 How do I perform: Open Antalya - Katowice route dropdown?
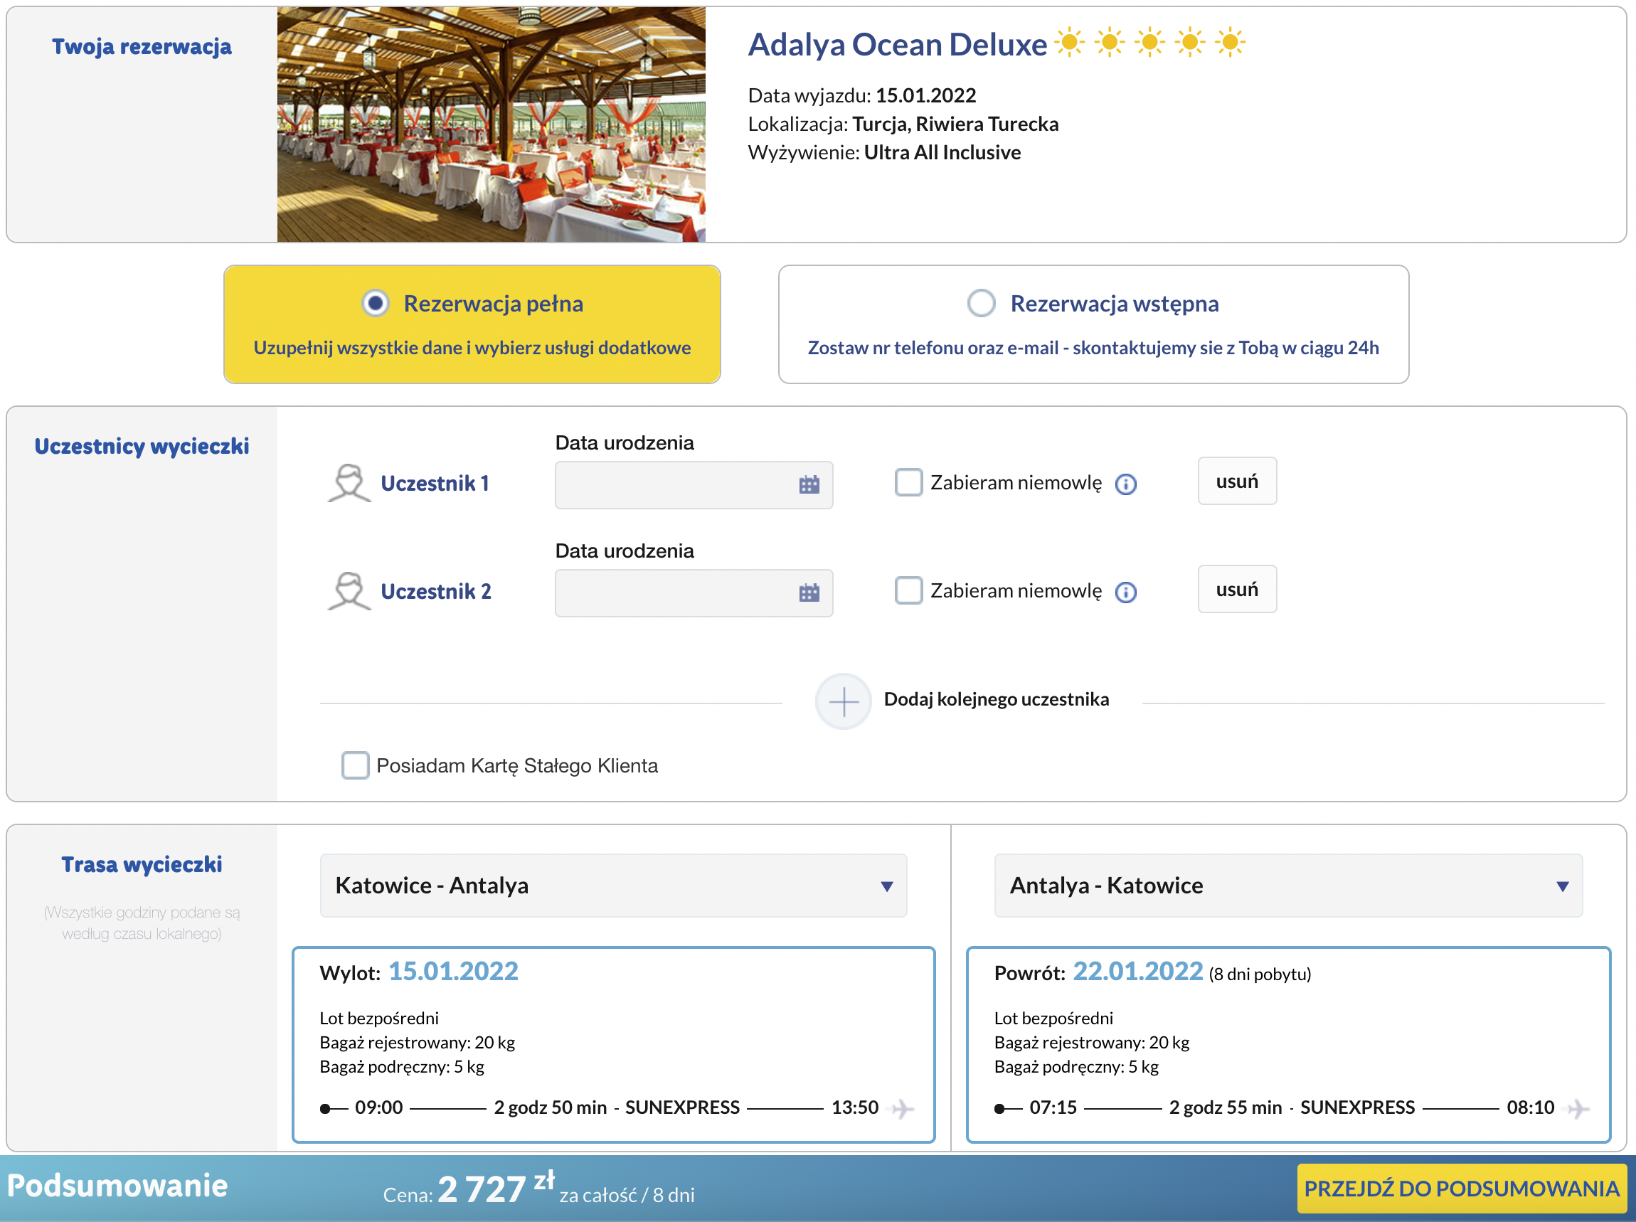pos(1288,886)
